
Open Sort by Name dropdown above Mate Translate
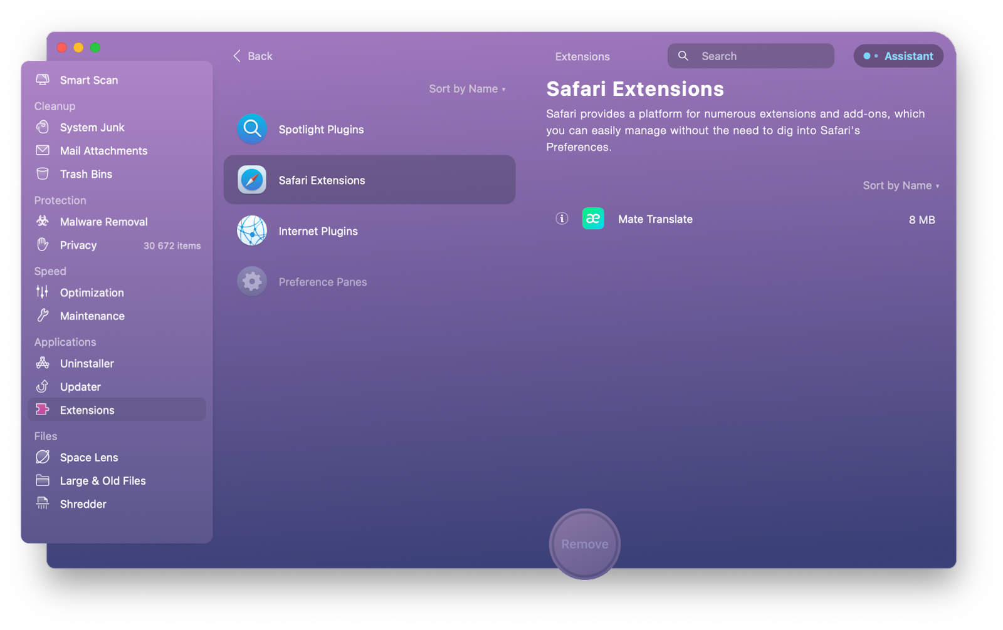[901, 185]
